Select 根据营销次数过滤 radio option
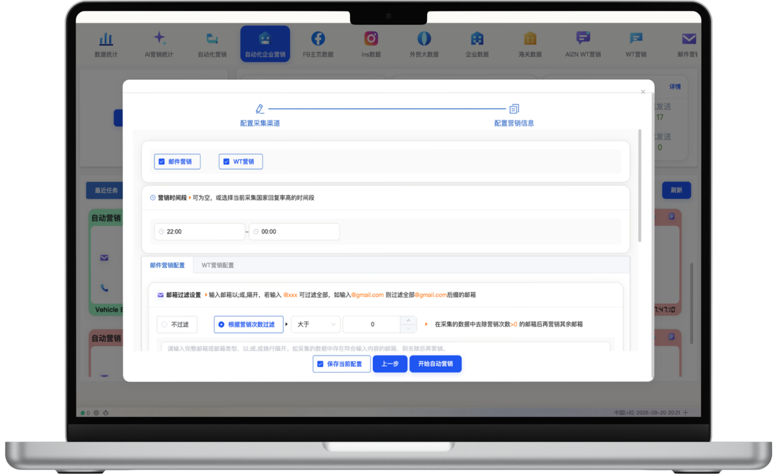Screen dimensions: 777x474 pos(222,325)
